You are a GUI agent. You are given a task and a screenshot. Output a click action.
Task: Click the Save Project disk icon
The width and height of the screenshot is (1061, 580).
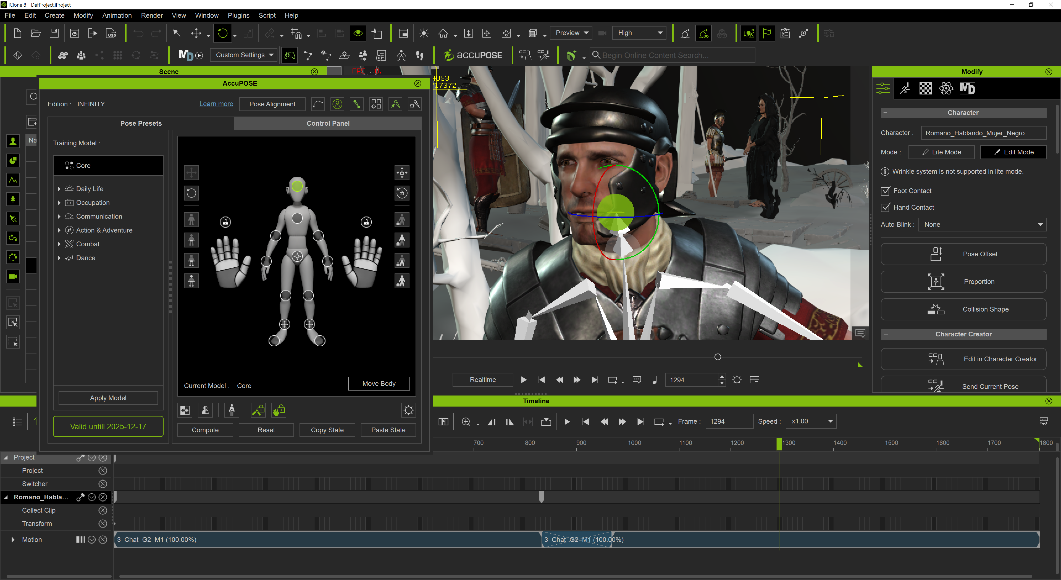pyautogui.click(x=54, y=33)
